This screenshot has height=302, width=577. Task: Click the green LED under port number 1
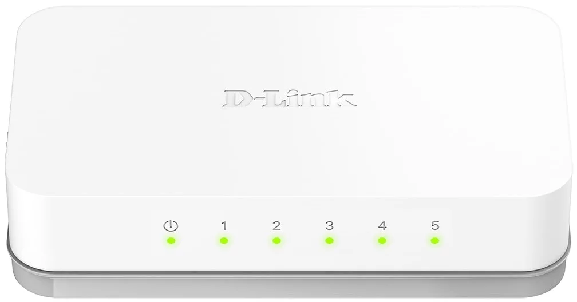tap(224, 241)
